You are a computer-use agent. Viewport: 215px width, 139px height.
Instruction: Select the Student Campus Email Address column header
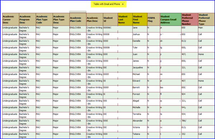pos(171,19)
